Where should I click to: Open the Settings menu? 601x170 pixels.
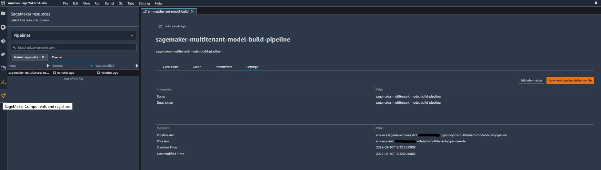145,3
